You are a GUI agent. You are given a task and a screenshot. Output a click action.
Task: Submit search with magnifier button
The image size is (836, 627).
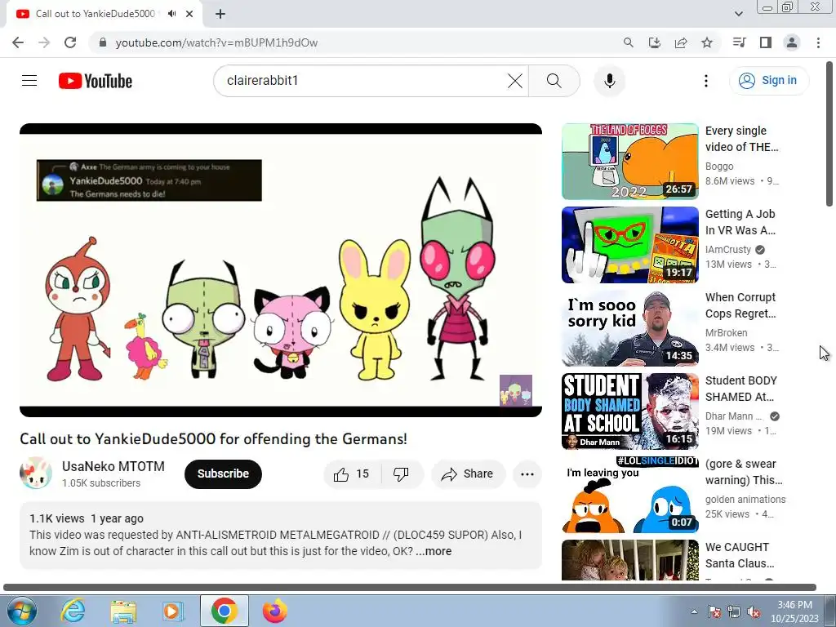(554, 81)
